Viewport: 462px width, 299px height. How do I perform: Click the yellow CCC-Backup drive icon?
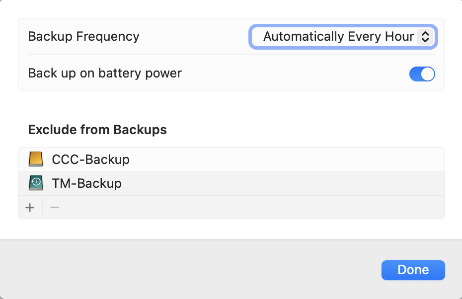point(36,159)
